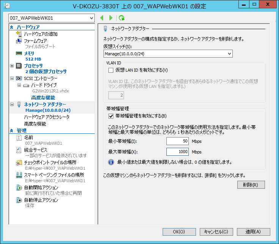Click the green forward arrow icon
This screenshot has height=244, width=279.
111,18
